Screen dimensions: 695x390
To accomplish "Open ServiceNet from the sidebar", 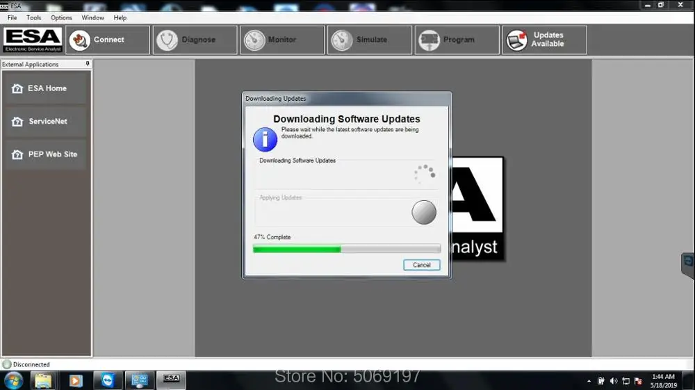I will pyautogui.click(x=46, y=121).
